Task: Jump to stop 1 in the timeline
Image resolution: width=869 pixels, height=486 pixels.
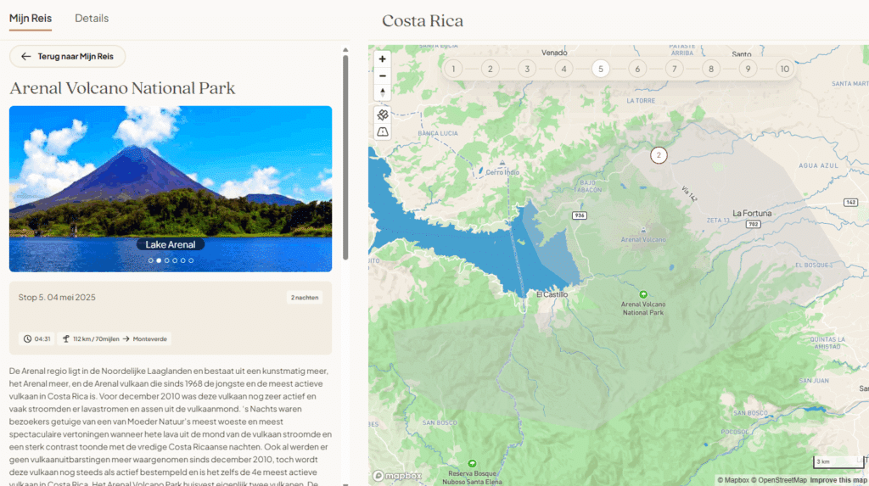Action: pyautogui.click(x=453, y=69)
